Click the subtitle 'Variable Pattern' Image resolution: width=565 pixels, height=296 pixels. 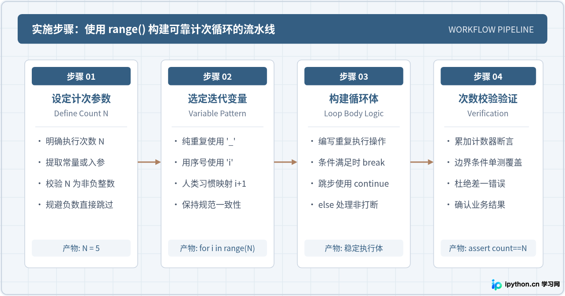coord(217,113)
